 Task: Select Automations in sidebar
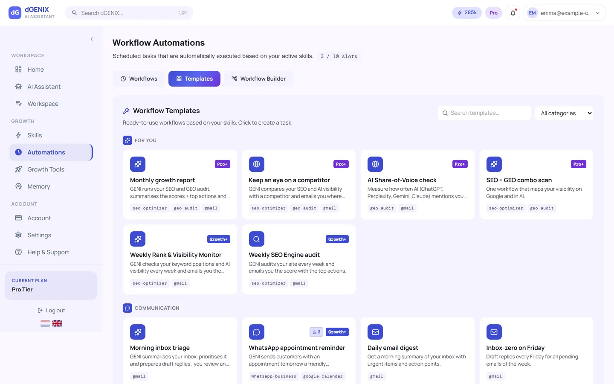51,152
